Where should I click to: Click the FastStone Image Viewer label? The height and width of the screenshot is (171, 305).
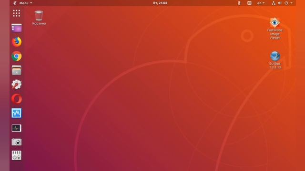(x=274, y=34)
